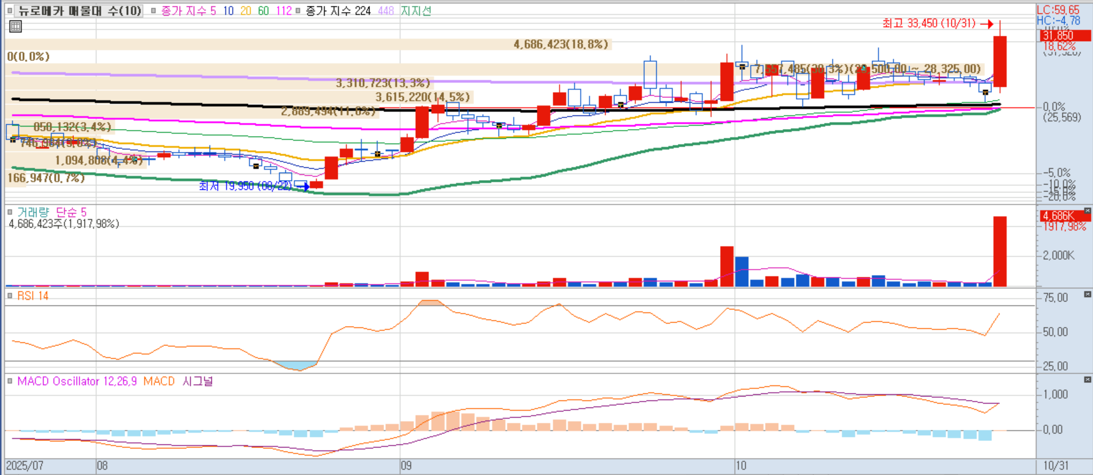Click the 3,310,723(13.3%) volume profile label
Screen dimensions: 1093x475
pyautogui.click(x=383, y=83)
